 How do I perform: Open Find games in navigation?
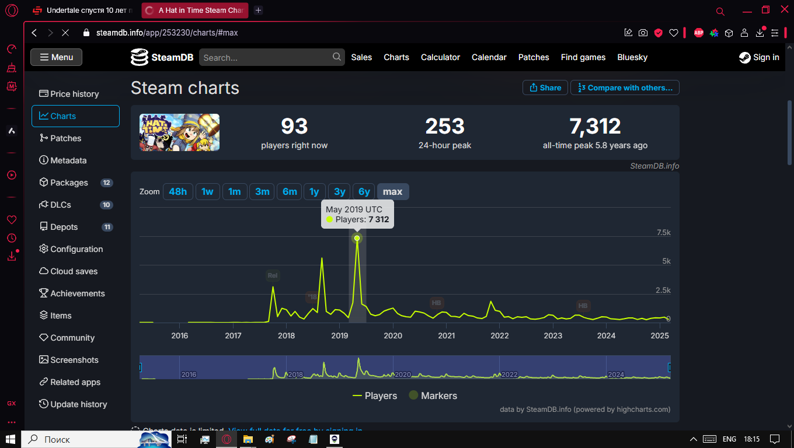583,57
